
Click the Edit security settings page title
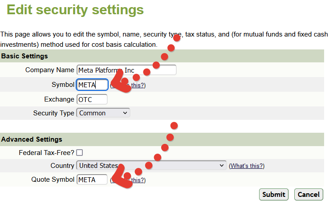(75, 10)
